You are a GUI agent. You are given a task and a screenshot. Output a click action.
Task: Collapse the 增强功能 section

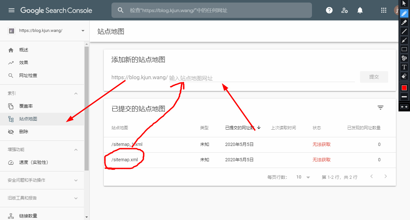click(76, 149)
